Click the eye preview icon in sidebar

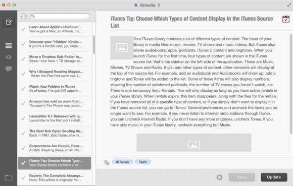tap(9, 57)
